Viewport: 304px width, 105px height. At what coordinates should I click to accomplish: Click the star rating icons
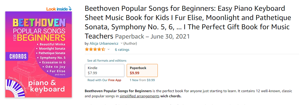(x=95, y=49)
